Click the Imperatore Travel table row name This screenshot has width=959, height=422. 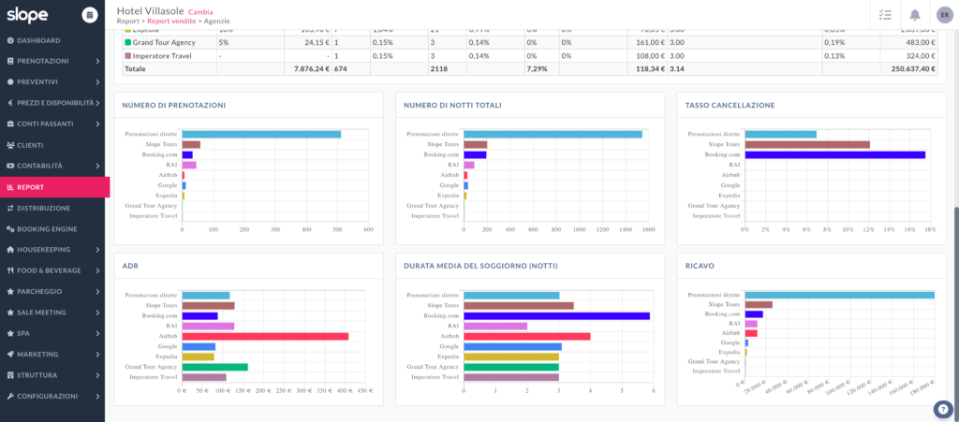(162, 55)
